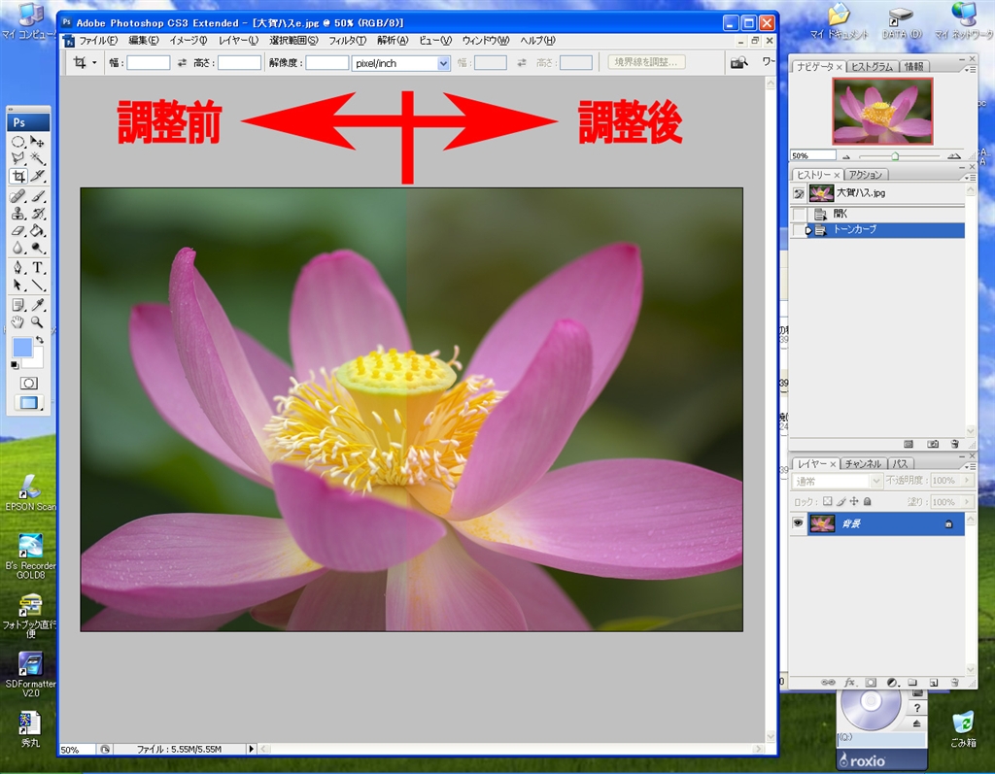The image size is (995, 774).
Task: Toggle history brush source box for 開く
Action: point(799,214)
